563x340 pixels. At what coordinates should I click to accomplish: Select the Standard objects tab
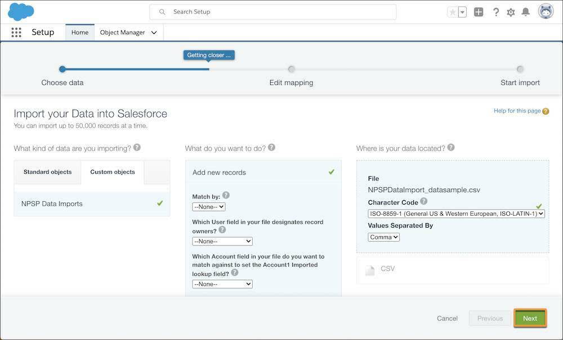47,172
